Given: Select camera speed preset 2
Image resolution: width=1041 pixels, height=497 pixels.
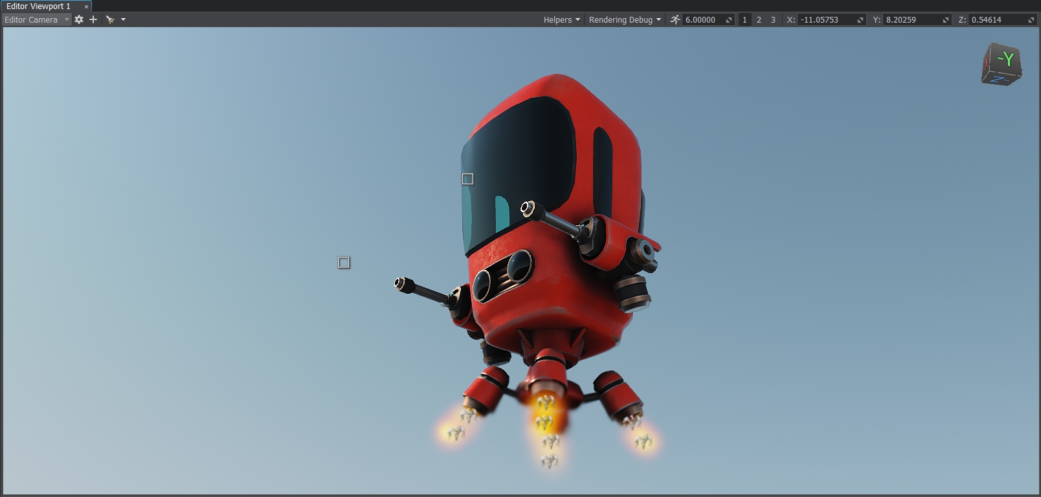Looking at the screenshot, I should point(759,19).
